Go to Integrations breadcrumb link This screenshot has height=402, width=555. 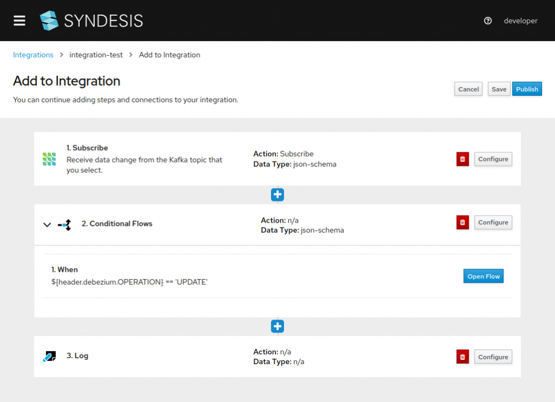click(33, 55)
